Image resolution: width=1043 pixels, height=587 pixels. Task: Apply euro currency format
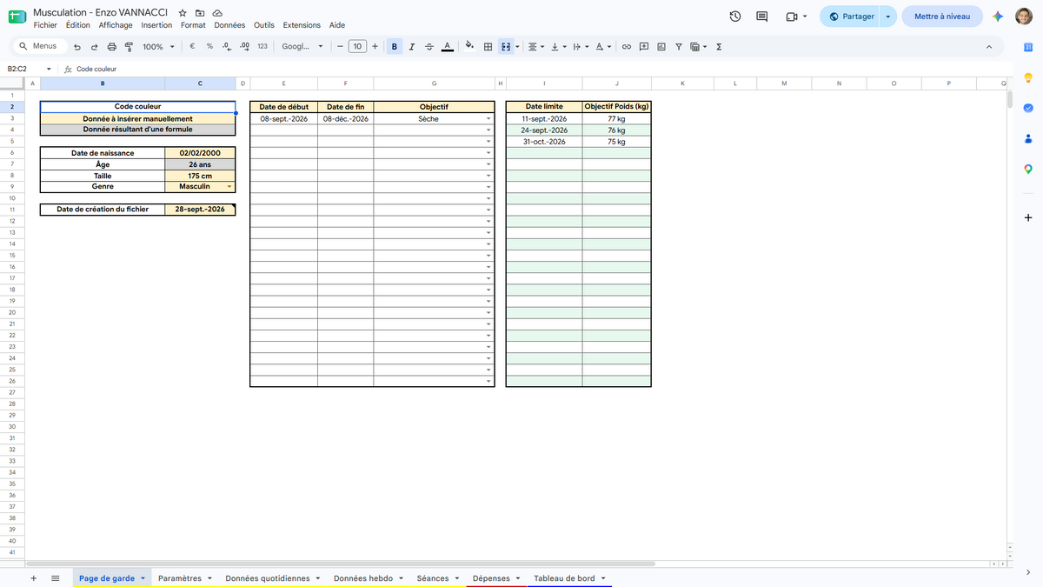click(x=191, y=47)
